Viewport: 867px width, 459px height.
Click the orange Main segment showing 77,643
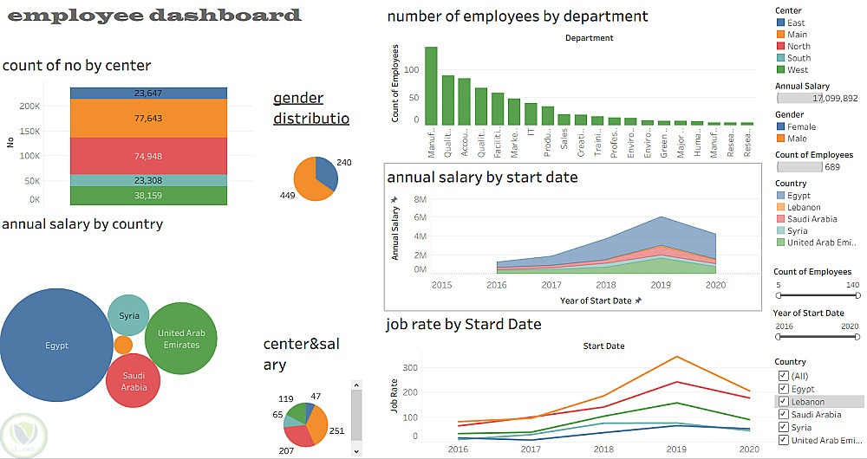point(148,118)
